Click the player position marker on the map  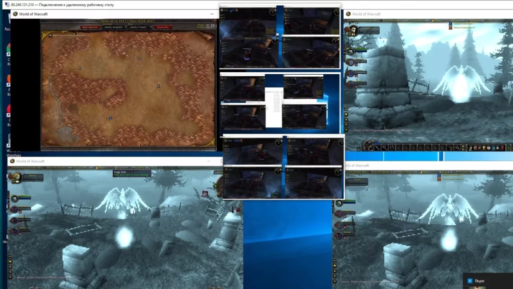click(123, 82)
